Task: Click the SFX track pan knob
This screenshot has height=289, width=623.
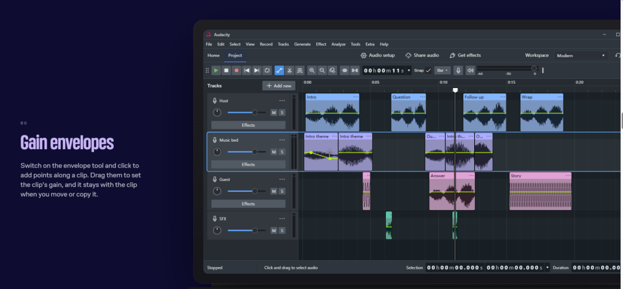Action: pyautogui.click(x=217, y=230)
